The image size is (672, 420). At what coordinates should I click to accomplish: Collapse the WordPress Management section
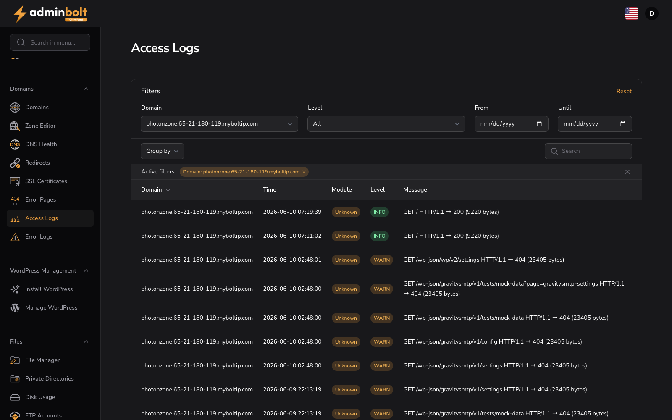coord(86,271)
